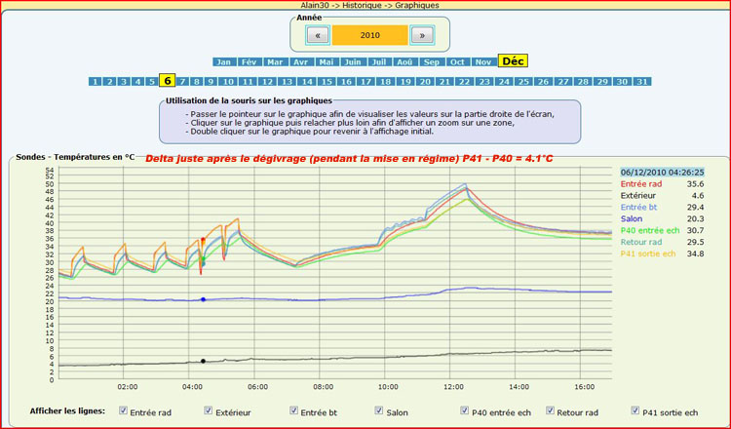Viewport: 731px width, 429px height.
Task: Click the black Extérieur data point marker
Action: 203,362
